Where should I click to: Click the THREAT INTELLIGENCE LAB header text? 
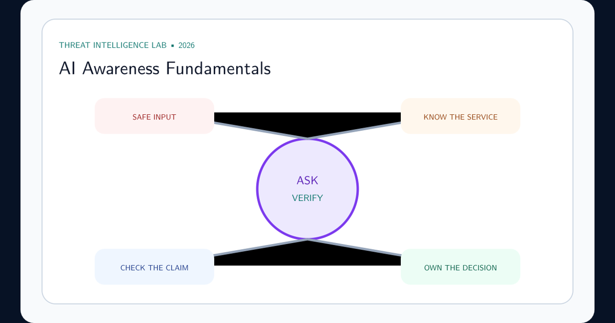coord(113,45)
